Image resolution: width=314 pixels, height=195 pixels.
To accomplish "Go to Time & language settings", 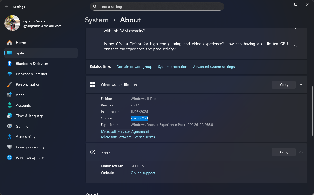I will point(30,116).
